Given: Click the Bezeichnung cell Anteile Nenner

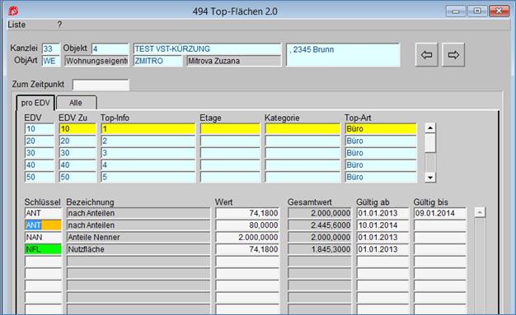Looking at the screenshot, I should [x=138, y=237].
